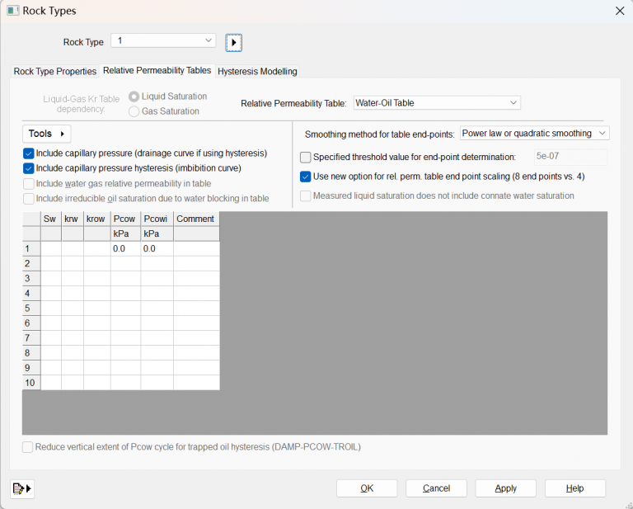
Task: Close the Rock Types dialog window
Action: pos(619,11)
